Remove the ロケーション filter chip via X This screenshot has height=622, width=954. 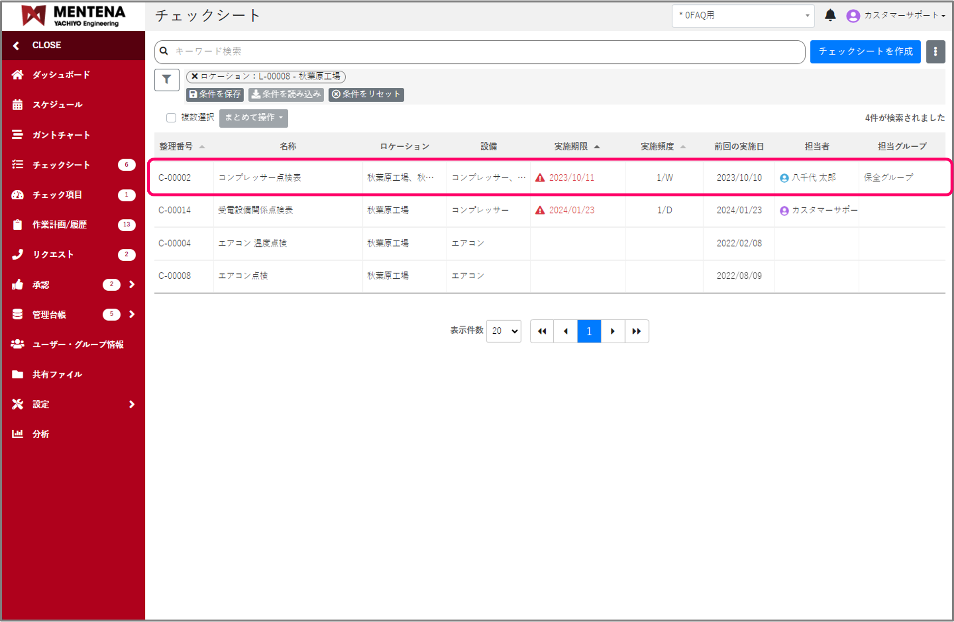[x=194, y=77]
